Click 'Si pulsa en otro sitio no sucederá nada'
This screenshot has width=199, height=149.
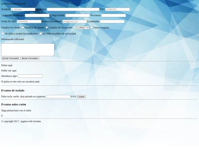pos(20,82)
